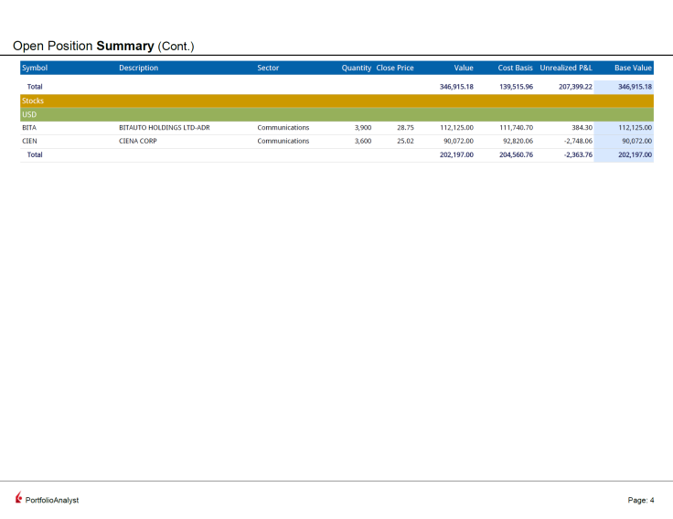
Task: Click the Open Position Summary heading
Action: pyautogui.click(x=103, y=46)
